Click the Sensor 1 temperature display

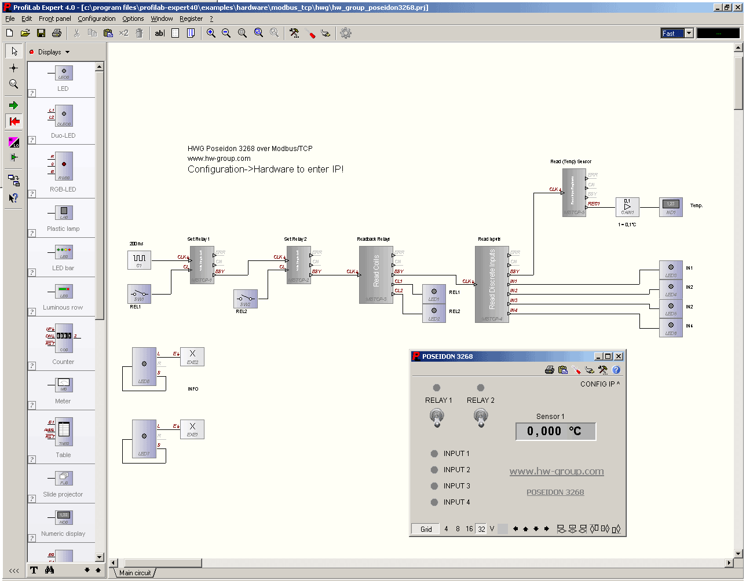click(x=555, y=431)
